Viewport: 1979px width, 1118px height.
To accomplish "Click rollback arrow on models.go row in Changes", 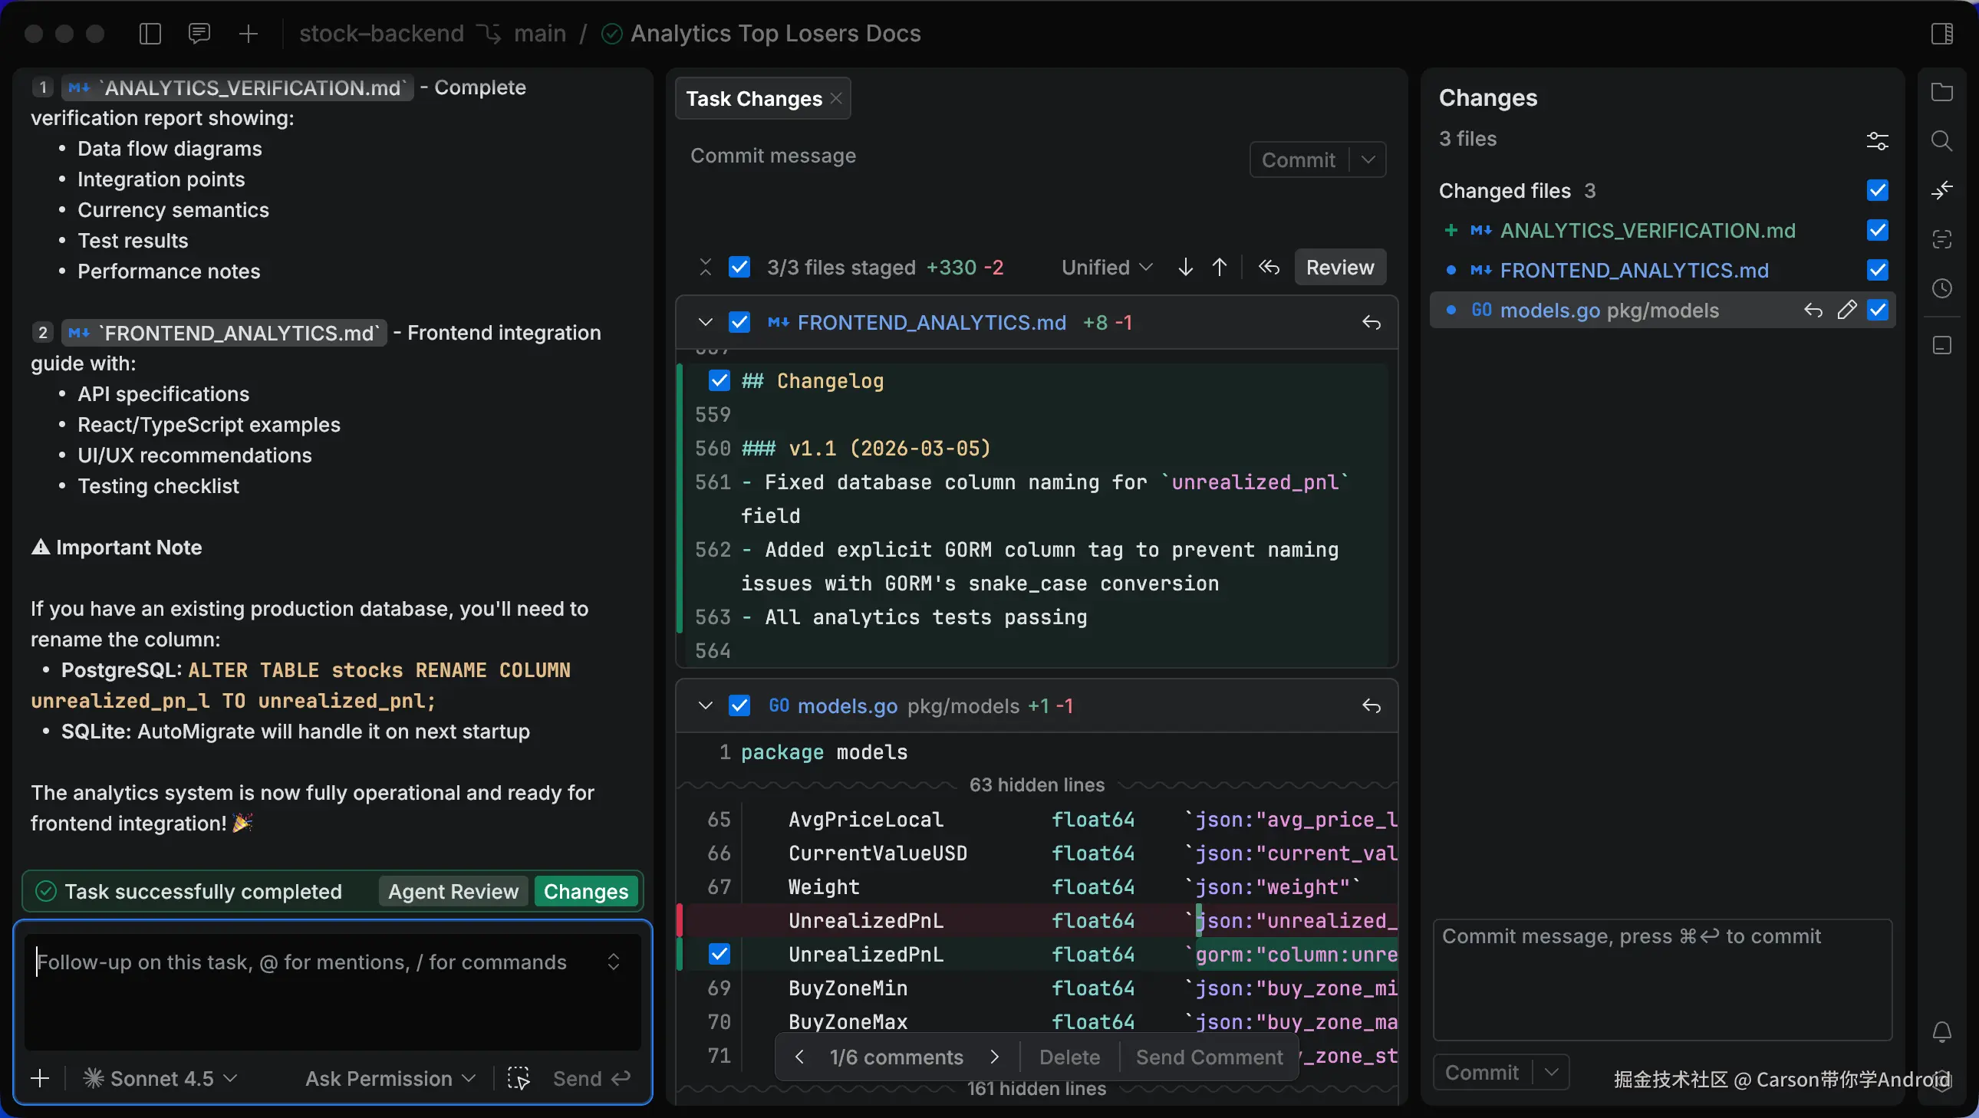I will point(1813,311).
